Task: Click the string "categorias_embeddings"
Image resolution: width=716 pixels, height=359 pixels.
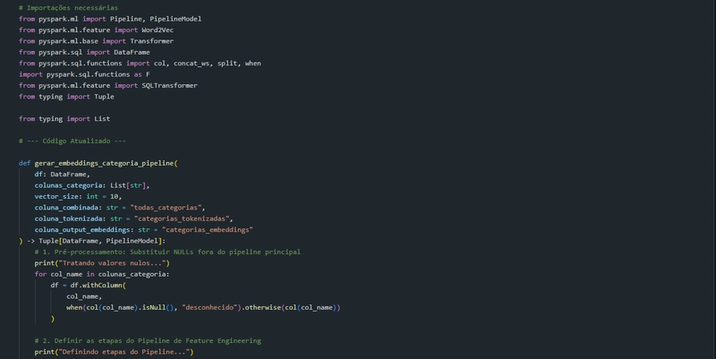Action: tap(208, 230)
